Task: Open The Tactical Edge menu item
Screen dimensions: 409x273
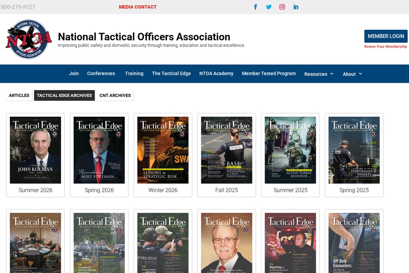Action: (171, 74)
